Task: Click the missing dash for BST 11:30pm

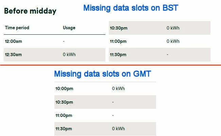Action: coord(167,54)
